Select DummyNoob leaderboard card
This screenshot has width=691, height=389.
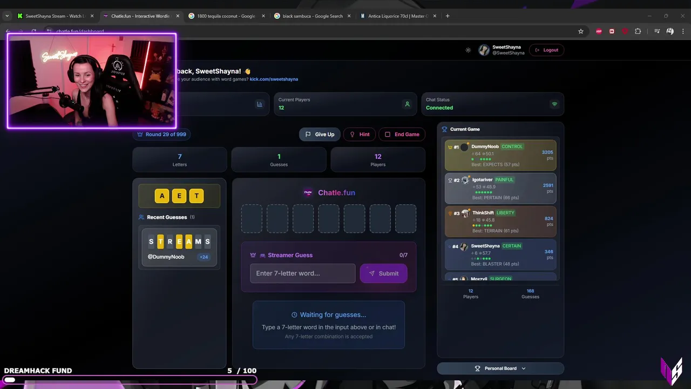pyautogui.click(x=500, y=155)
